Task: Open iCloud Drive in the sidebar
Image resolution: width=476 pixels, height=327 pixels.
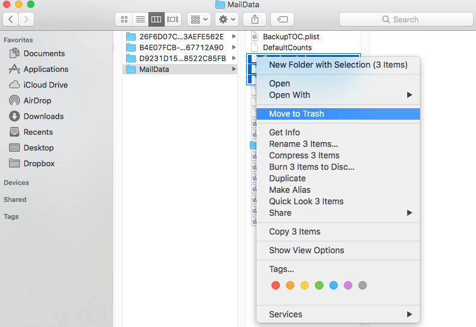Action: click(45, 85)
